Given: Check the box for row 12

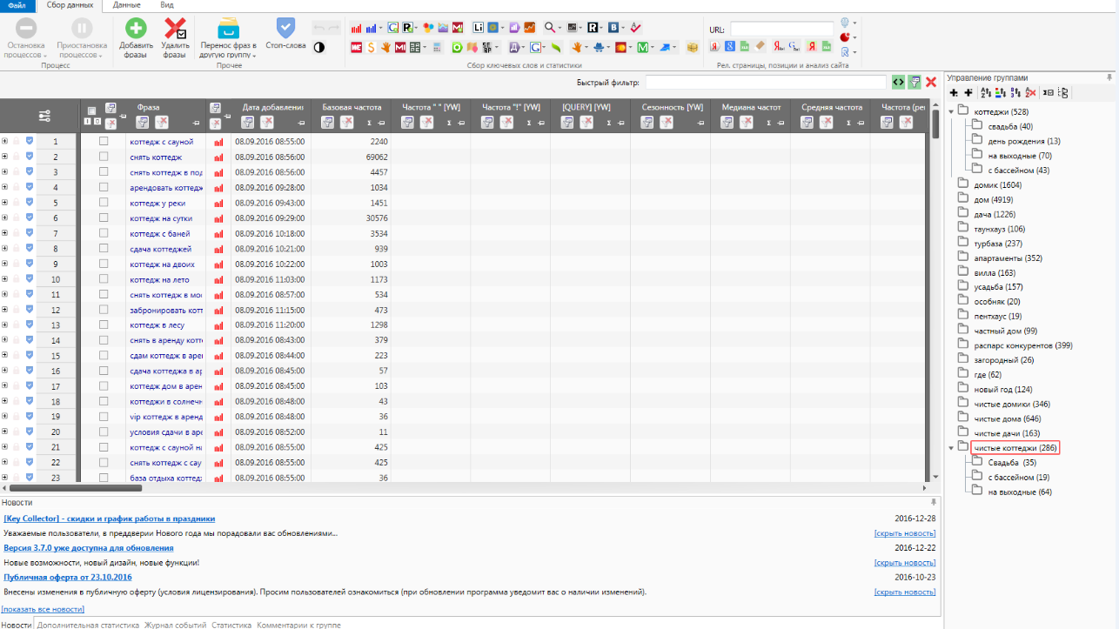Looking at the screenshot, I should pyautogui.click(x=104, y=310).
